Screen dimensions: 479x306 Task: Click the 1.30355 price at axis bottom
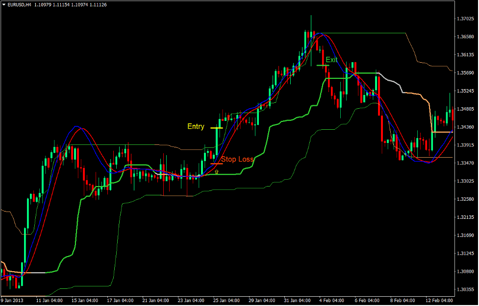click(x=465, y=289)
